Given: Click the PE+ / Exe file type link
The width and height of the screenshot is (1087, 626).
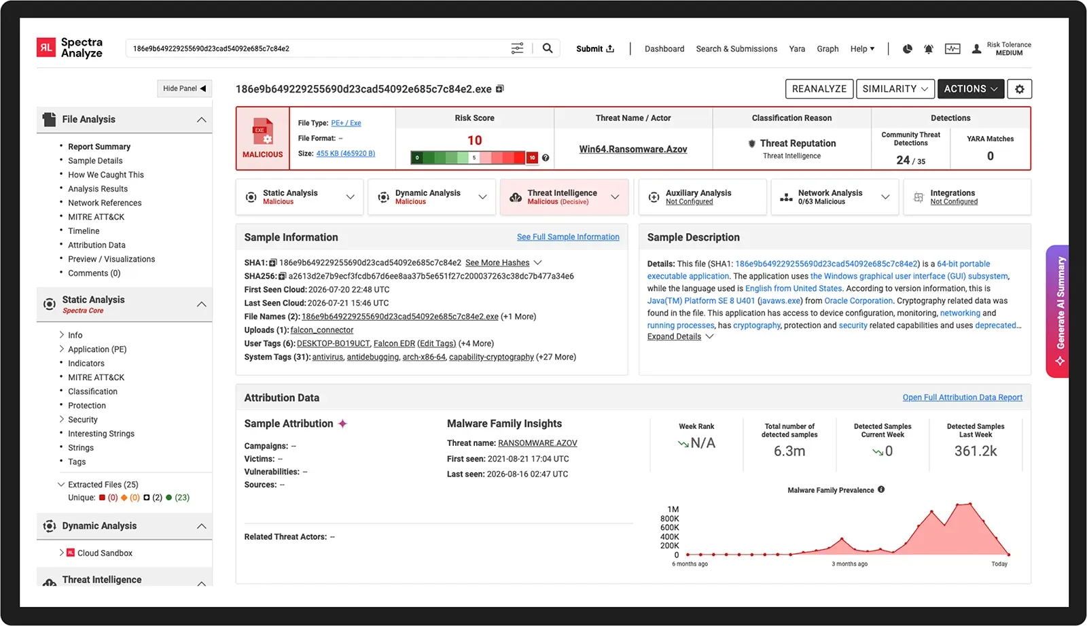Looking at the screenshot, I should click(x=346, y=123).
